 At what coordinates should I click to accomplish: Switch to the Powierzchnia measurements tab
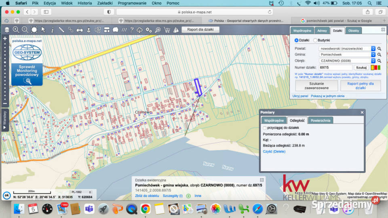tap(320, 120)
